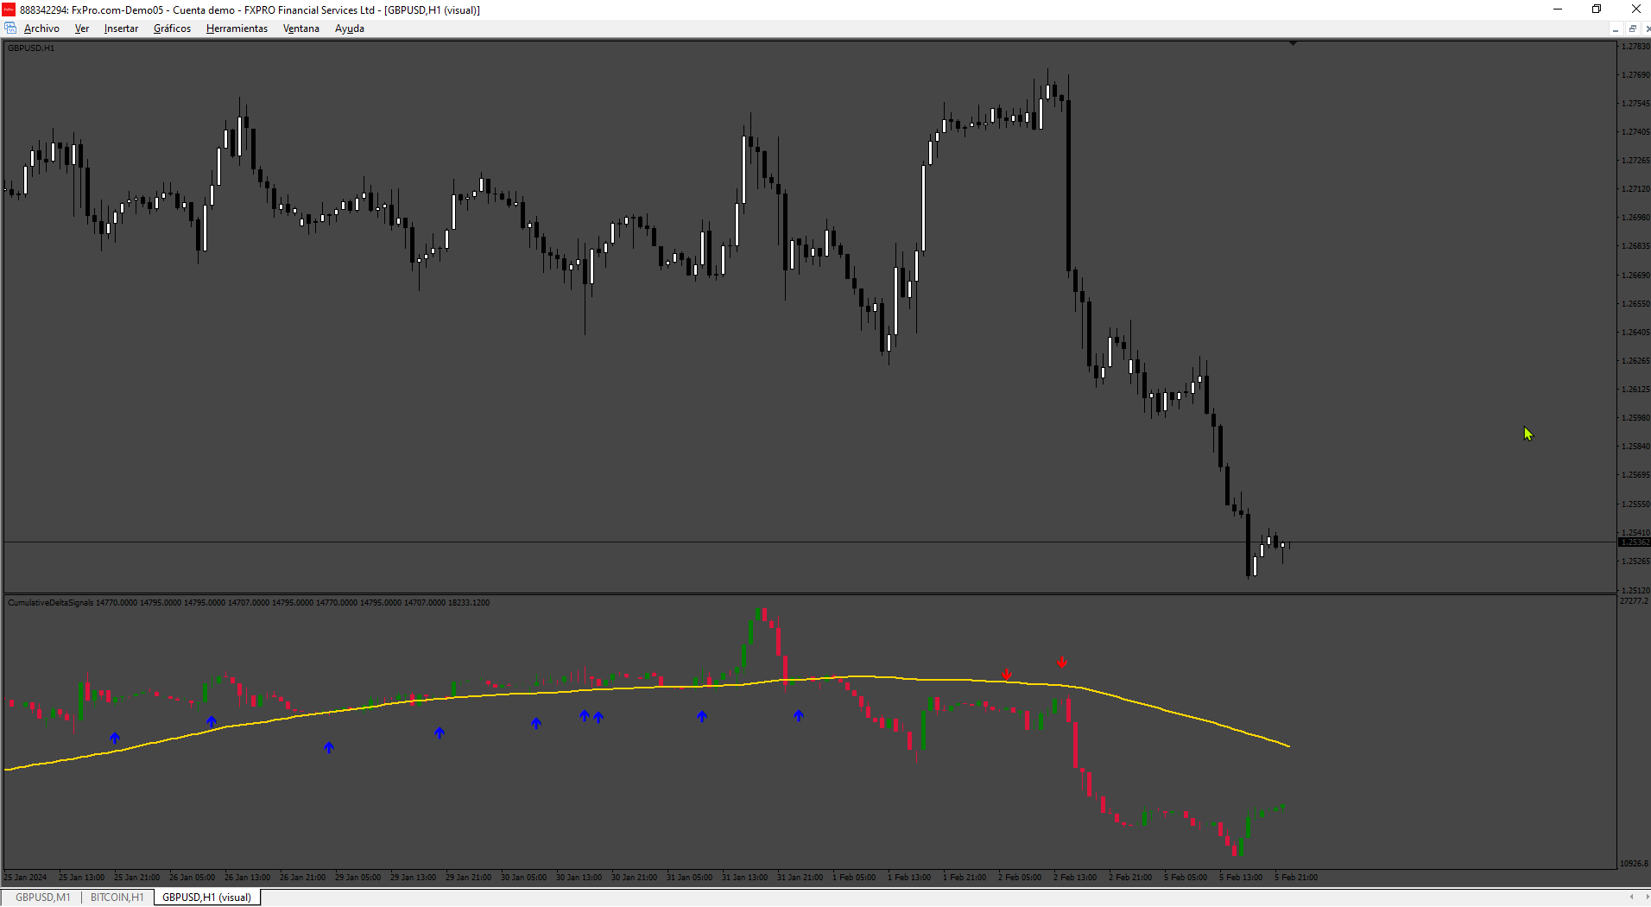Switch to the BITCOIN,H1 chart tab

pyautogui.click(x=117, y=897)
